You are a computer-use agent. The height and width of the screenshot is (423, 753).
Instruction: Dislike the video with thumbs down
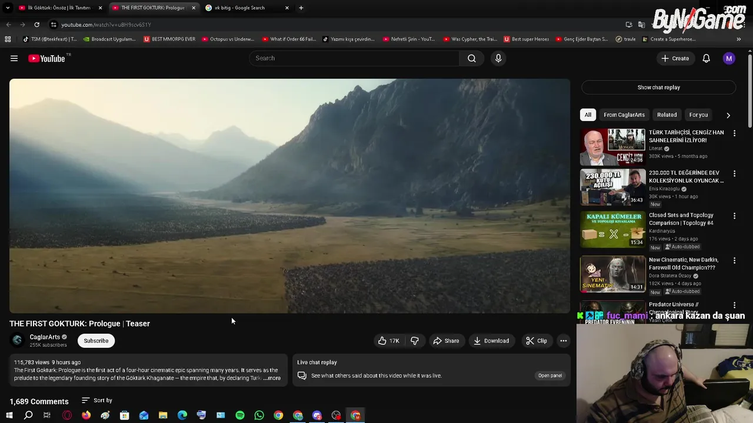pyautogui.click(x=415, y=341)
